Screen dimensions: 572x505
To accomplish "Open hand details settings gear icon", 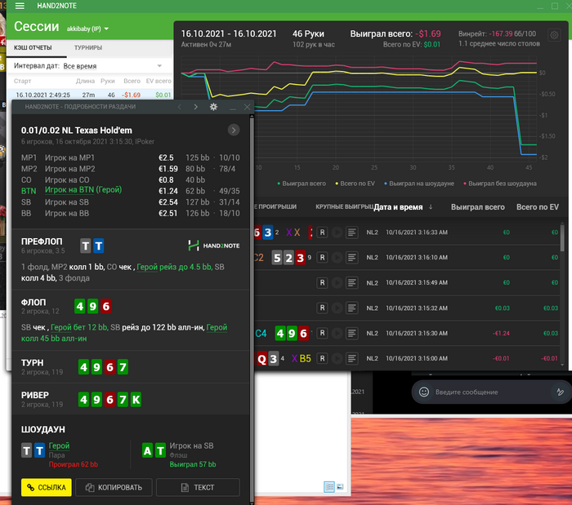I will click(213, 107).
